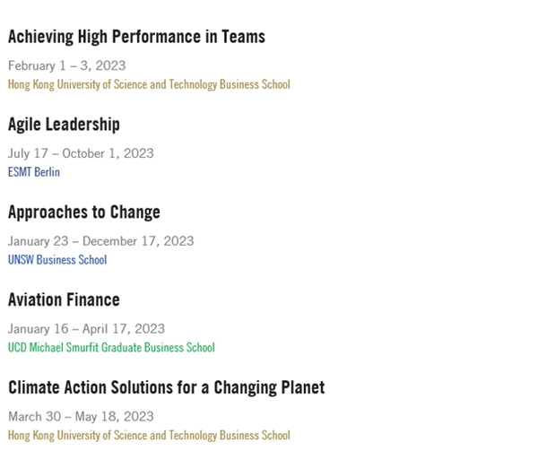Visit UCD Michael Smurfit Graduate Business School link
Image resolution: width=538 pixels, height=451 pixels.
(111, 348)
